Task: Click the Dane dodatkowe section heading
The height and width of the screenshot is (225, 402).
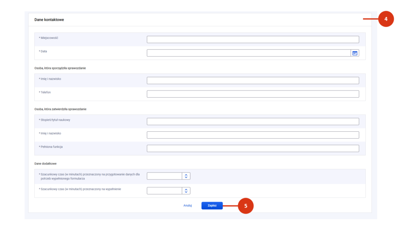Action: 46,163
